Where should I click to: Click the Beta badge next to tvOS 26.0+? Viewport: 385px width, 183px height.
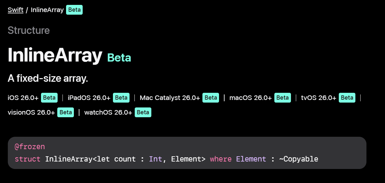pyautogui.click(x=347, y=98)
